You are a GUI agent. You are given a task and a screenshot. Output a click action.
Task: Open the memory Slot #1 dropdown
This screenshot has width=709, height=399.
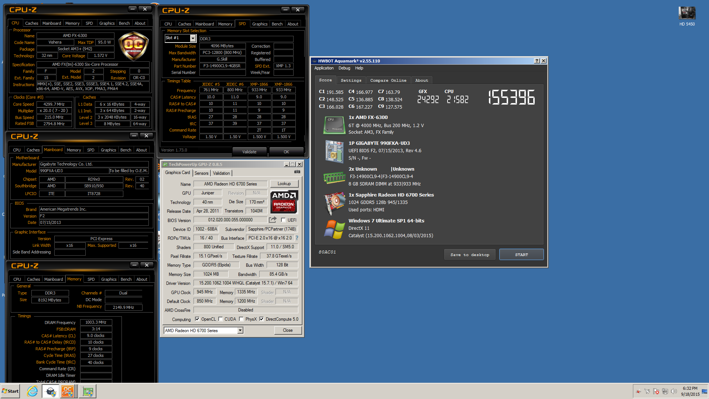[x=193, y=38]
